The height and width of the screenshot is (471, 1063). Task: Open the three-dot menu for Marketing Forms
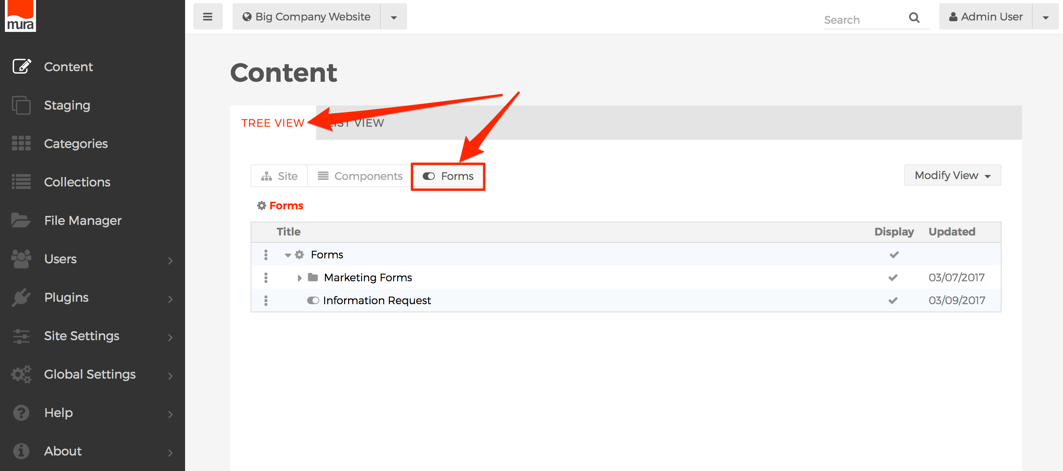[x=266, y=278]
